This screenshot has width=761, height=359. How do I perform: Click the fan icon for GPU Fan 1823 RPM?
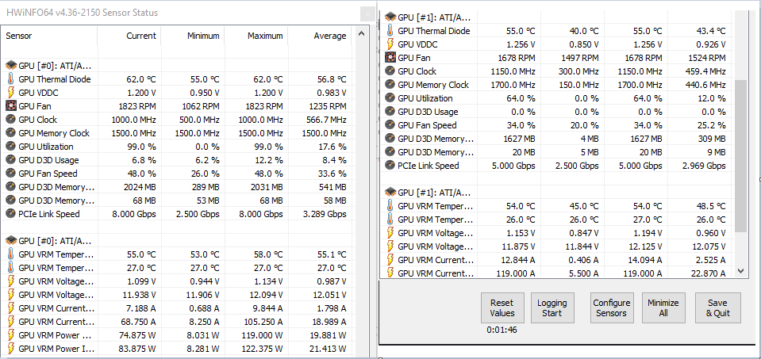point(10,106)
